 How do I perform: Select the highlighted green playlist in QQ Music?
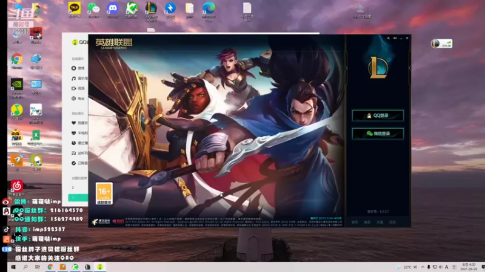click(x=78, y=198)
